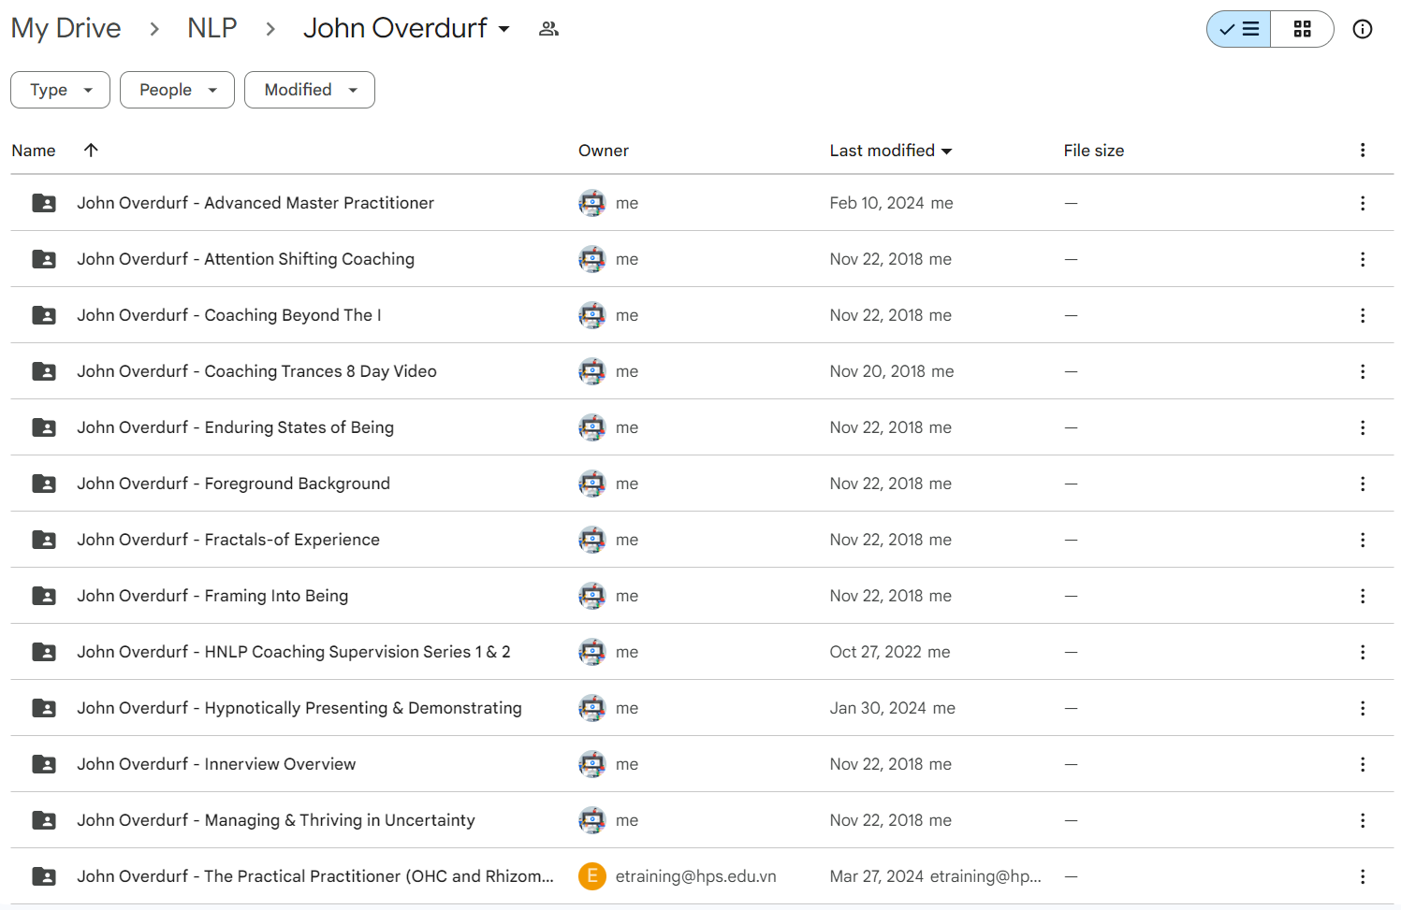
Task: Select John Overdurf - Managing & Thriving in Uncertainty
Action: pos(276,820)
